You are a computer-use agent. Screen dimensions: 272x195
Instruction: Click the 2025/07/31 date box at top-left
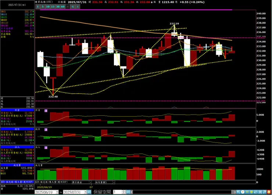click(x=17, y=5)
